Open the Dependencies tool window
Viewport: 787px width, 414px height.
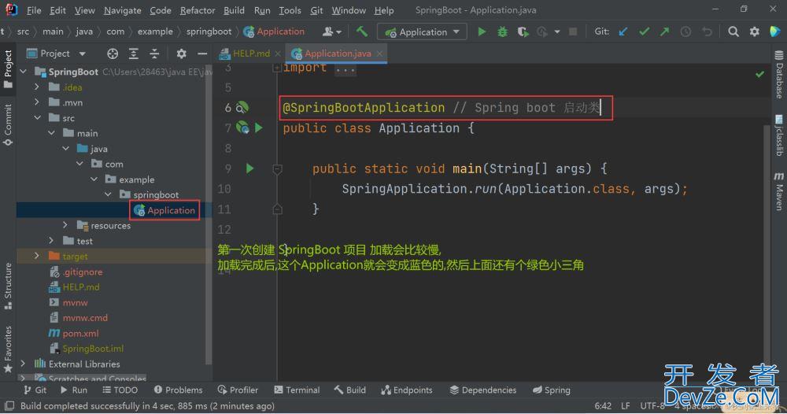click(x=483, y=390)
